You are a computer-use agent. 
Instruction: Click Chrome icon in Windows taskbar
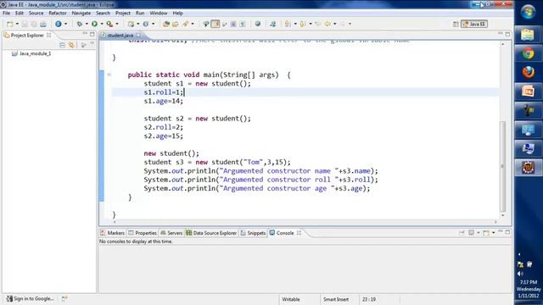[x=528, y=53]
